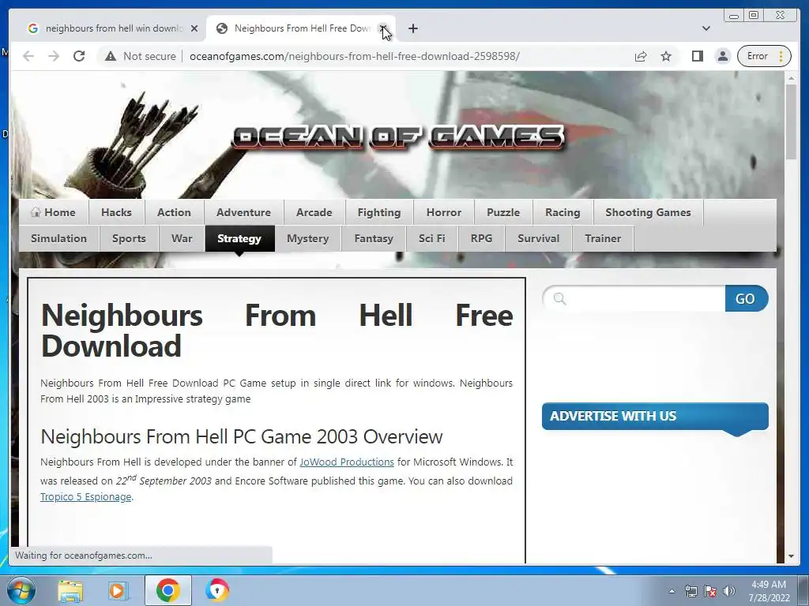Select the highlighted Strategy category
The width and height of the screenshot is (809, 606).
[239, 238]
